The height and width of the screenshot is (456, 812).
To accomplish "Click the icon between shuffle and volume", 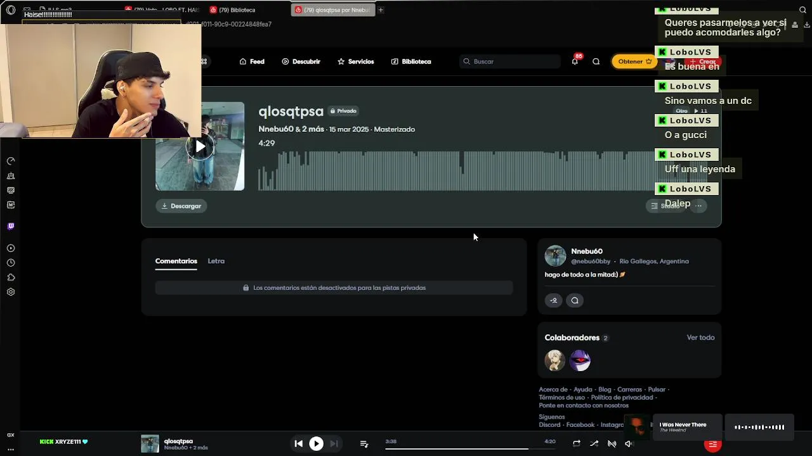I will coord(612,444).
